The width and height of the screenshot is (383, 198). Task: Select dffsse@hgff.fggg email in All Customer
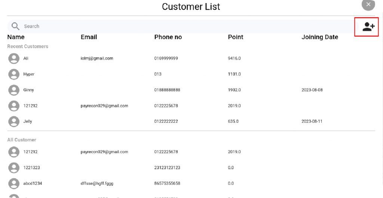[x=97, y=183]
